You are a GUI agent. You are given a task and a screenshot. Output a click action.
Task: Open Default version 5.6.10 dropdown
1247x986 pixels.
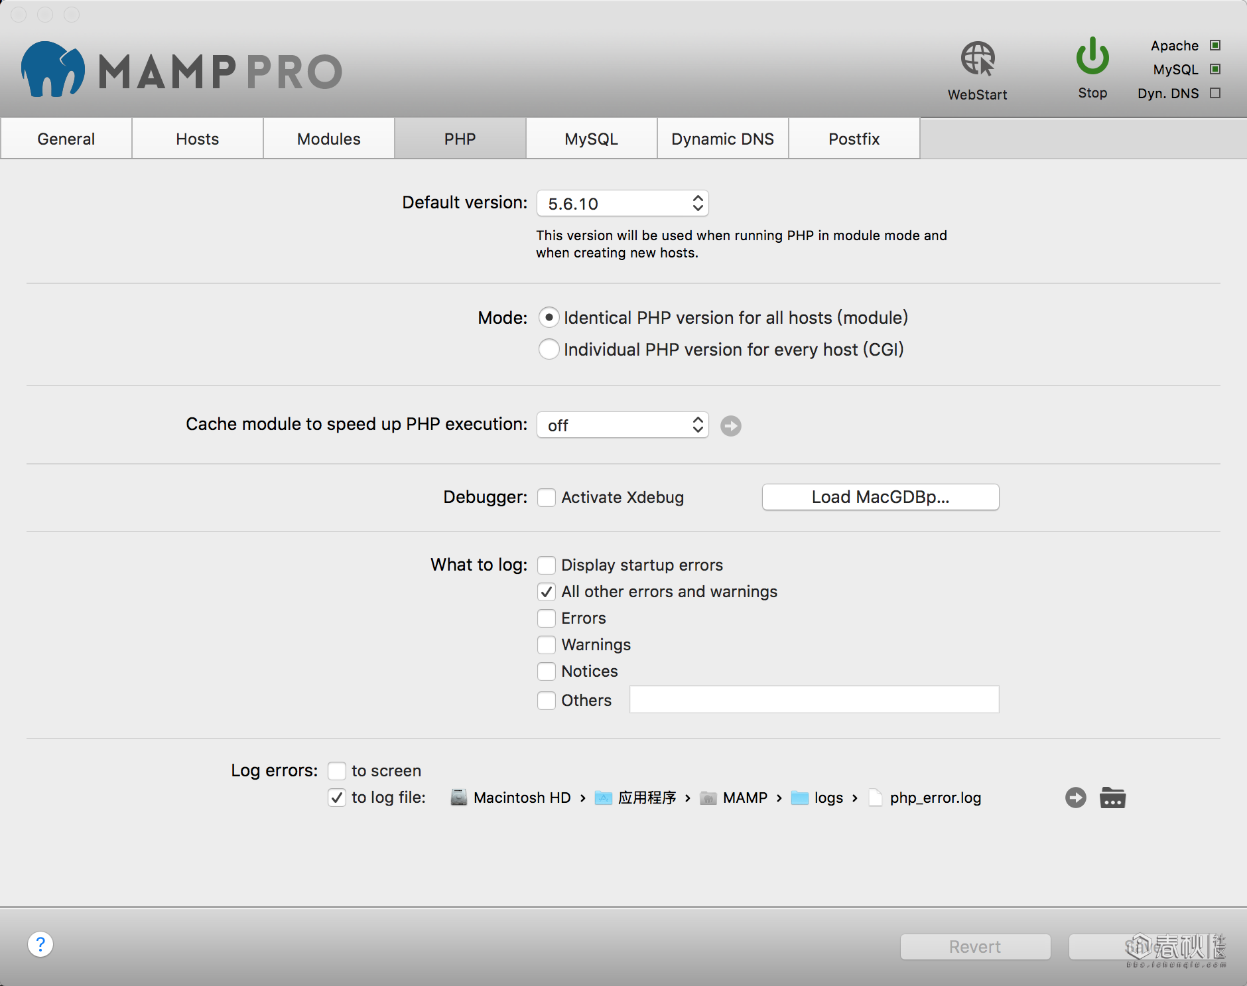[623, 203]
